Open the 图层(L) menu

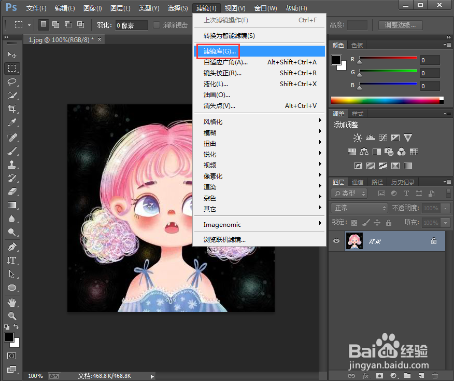pos(120,8)
